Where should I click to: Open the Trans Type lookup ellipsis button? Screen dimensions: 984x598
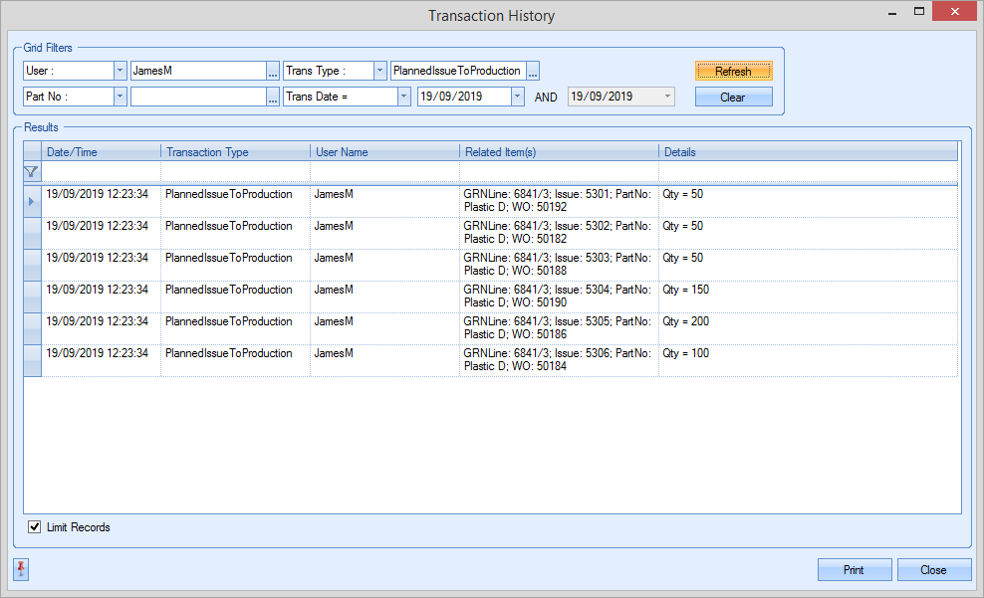(x=533, y=72)
